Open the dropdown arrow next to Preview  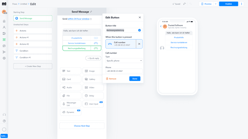pos(216,4)
